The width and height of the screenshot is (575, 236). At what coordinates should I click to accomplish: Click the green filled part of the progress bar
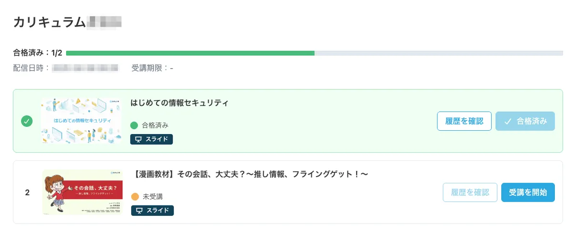190,53
